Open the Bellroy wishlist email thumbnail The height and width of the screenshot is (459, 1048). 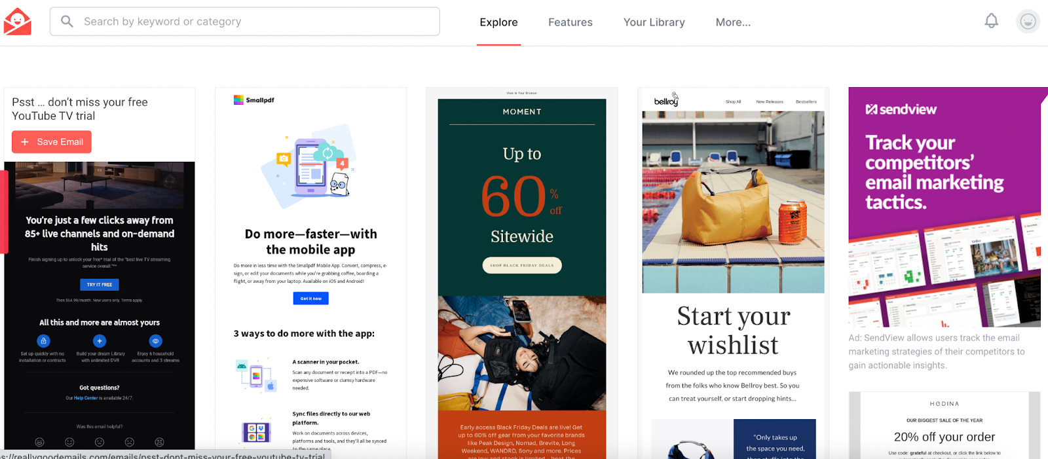733,273
